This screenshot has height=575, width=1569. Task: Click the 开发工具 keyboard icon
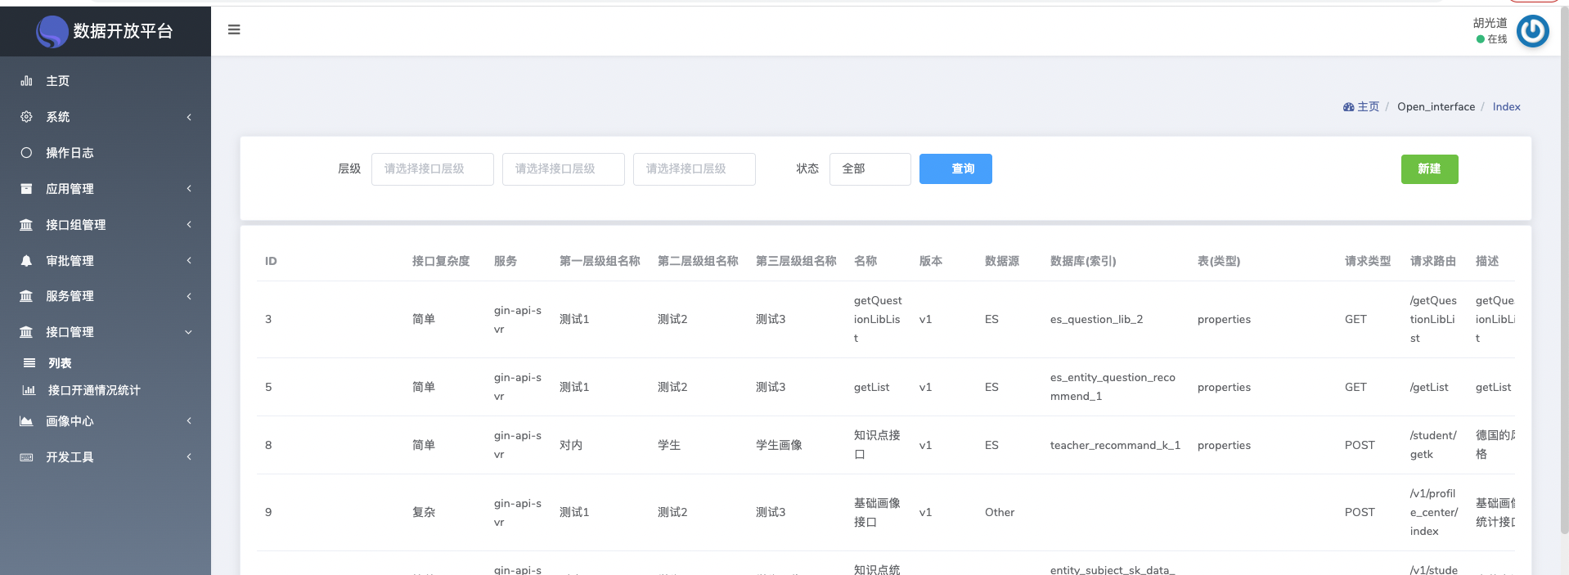[x=26, y=457]
